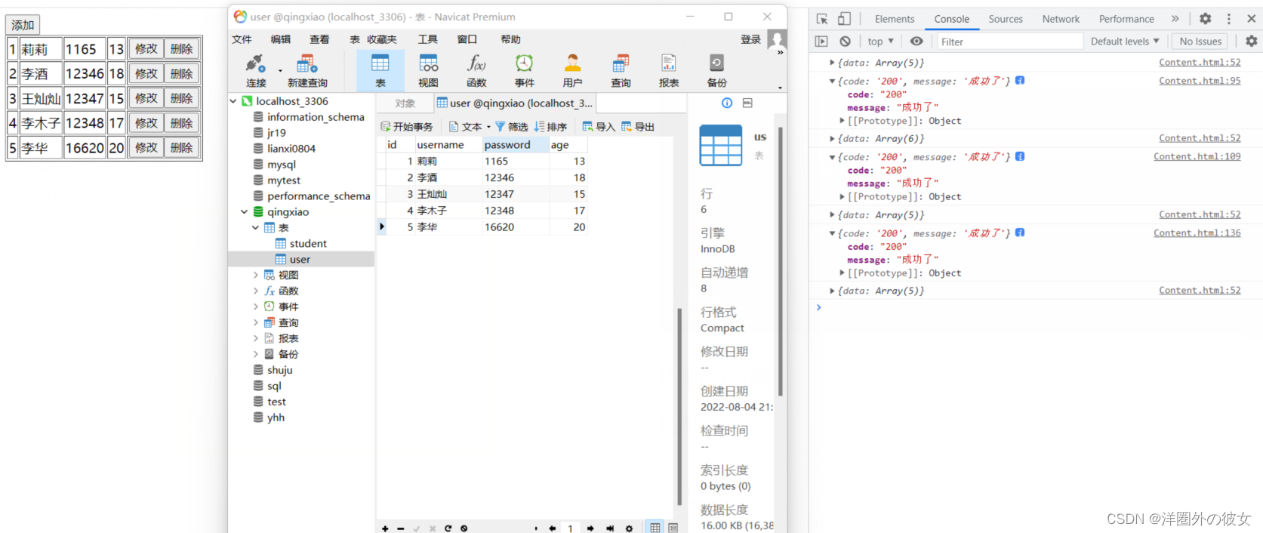Screen dimensions: 1263x533
Task: Open the 编辑 Edit menu in Navicat
Action: click(x=281, y=39)
